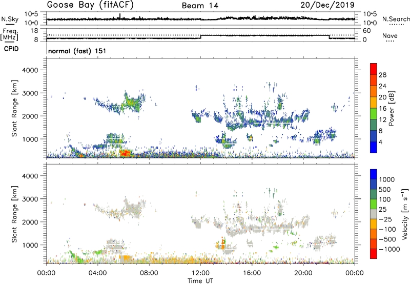Image resolution: width=410 pixels, height=284 pixels.
Task: Click the '-100' velocity tick label
Action: 387,229
